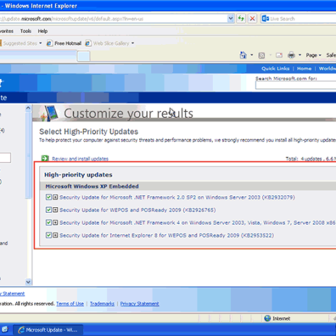Open the Help menu

43,31
